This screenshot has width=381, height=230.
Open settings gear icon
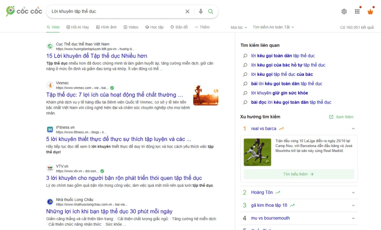pos(344,12)
